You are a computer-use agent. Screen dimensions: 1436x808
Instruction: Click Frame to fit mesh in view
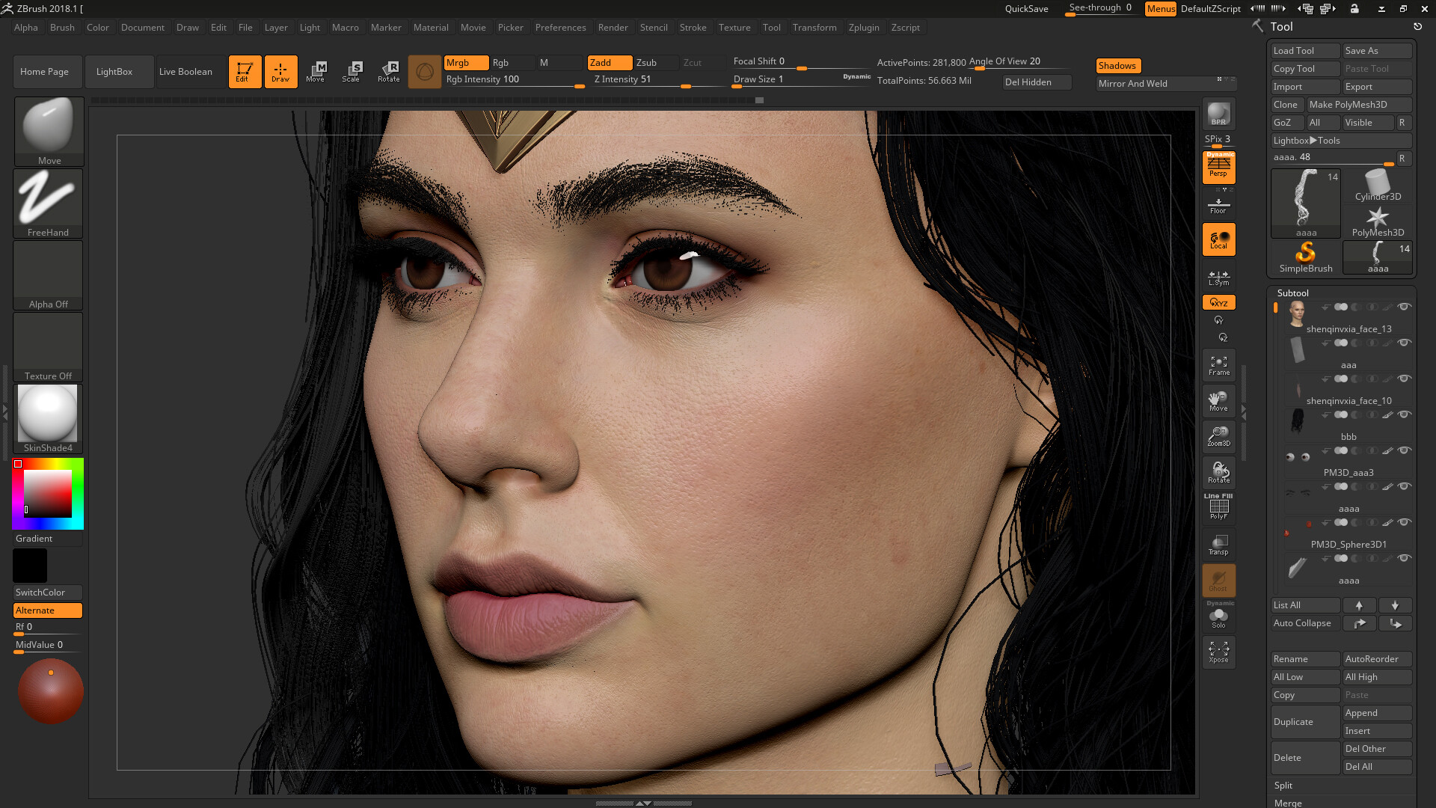tap(1218, 365)
